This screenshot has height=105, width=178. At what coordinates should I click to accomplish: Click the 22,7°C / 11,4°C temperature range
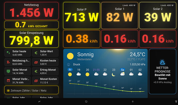point(136,59)
